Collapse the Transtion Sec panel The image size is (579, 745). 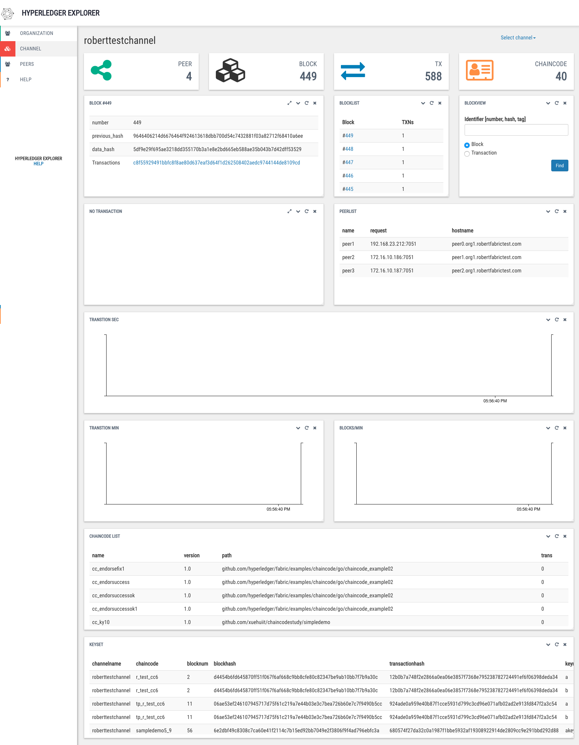coord(548,320)
